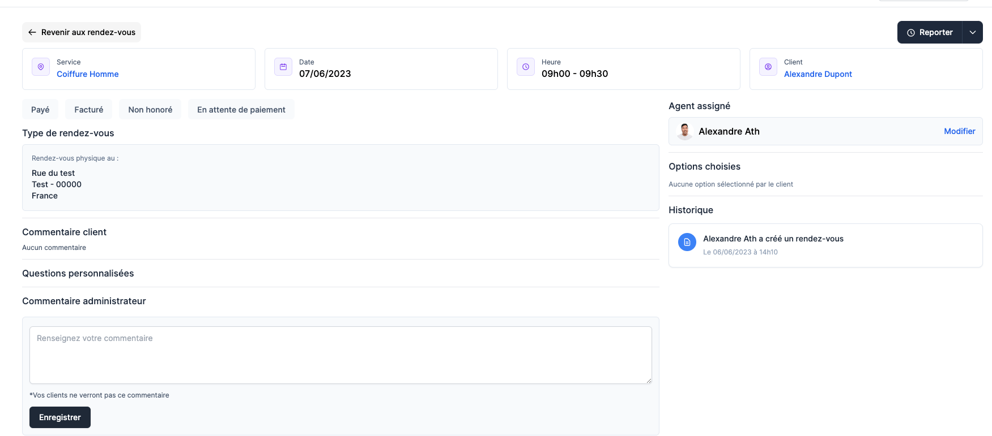Click the calendar icon beside Date
The image size is (992, 436).
pos(283,67)
